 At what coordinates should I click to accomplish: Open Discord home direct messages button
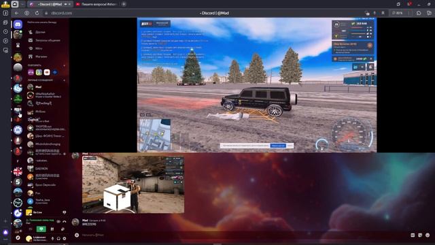tap(18, 24)
